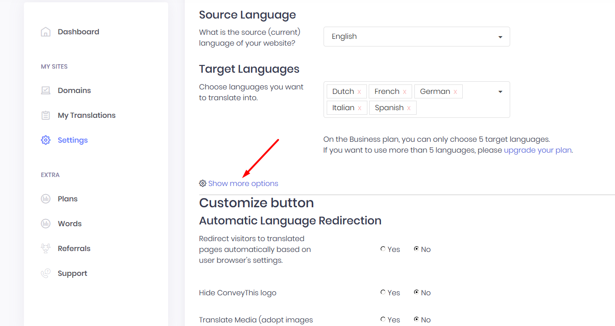Open the Words page

coord(70,224)
